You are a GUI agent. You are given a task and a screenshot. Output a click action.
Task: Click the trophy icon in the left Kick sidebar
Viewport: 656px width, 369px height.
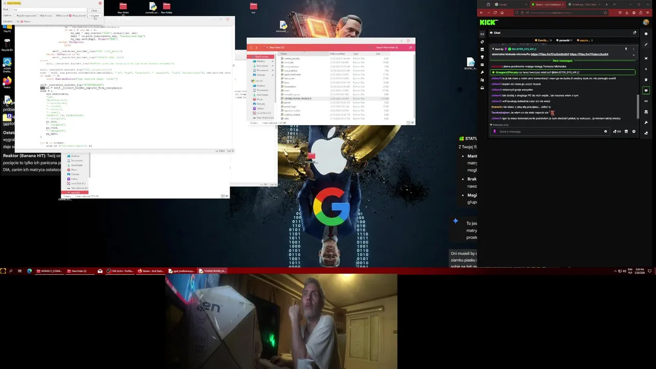click(482, 57)
